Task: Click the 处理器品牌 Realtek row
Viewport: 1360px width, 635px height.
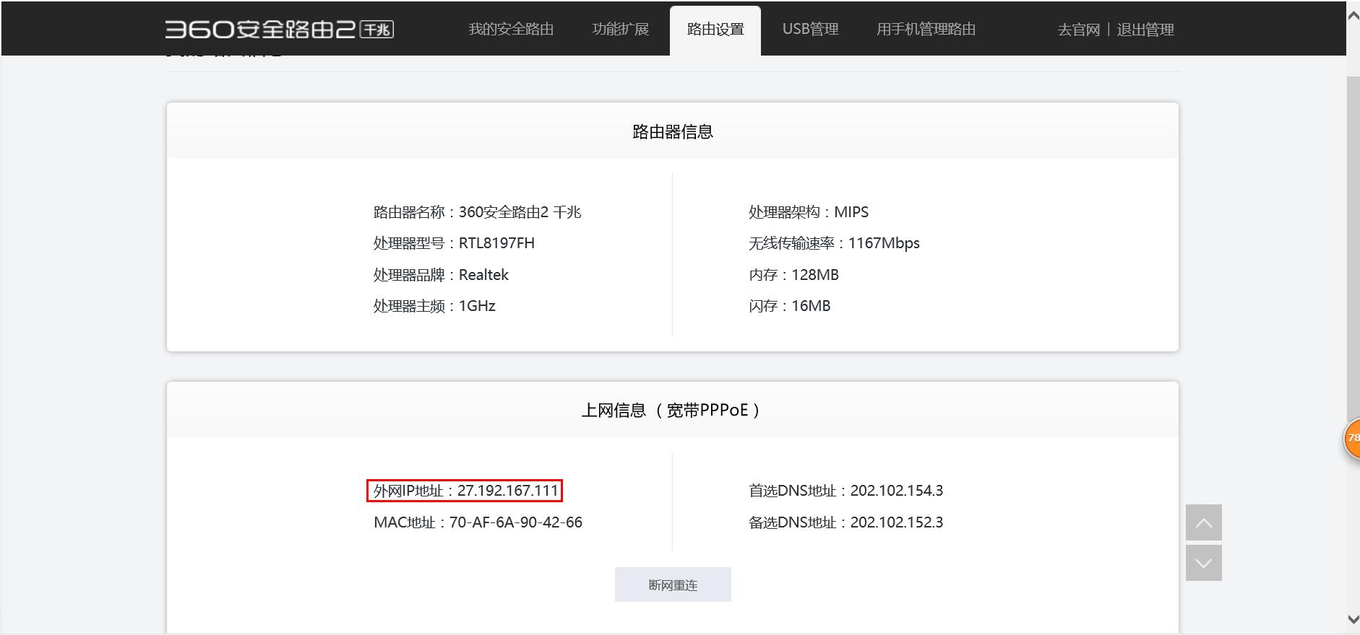Action: coord(441,275)
